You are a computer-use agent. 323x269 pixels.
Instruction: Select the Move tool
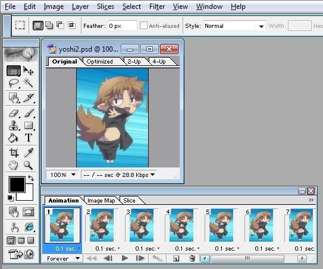pos(28,71)
